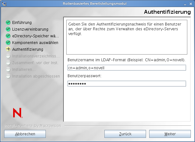The height and width of the screenshot is (142, 195).
Task: Select the Einführung step label
Action: (x=22, y=23)
